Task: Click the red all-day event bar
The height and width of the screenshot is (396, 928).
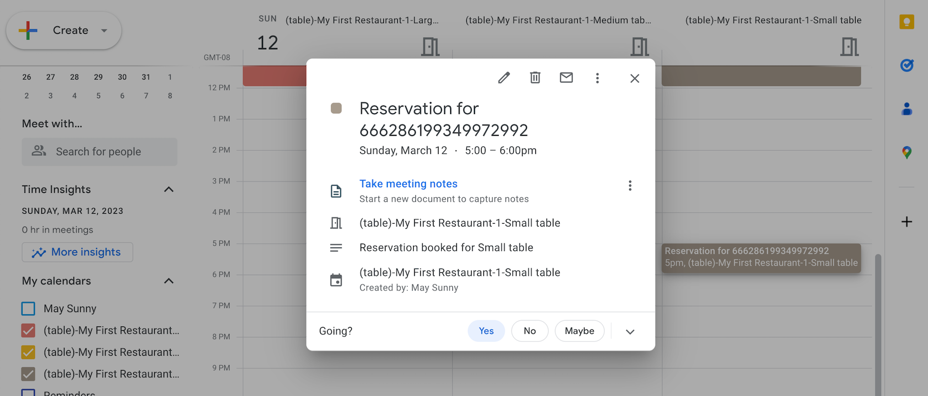Action: point(275,76)
